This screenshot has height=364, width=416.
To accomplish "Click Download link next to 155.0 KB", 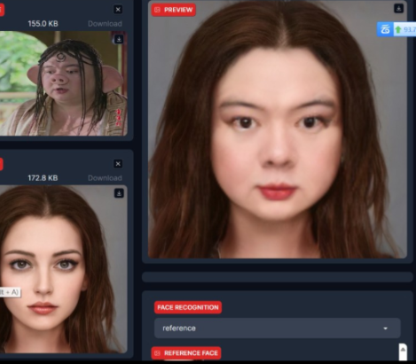I will pos(105,24).
